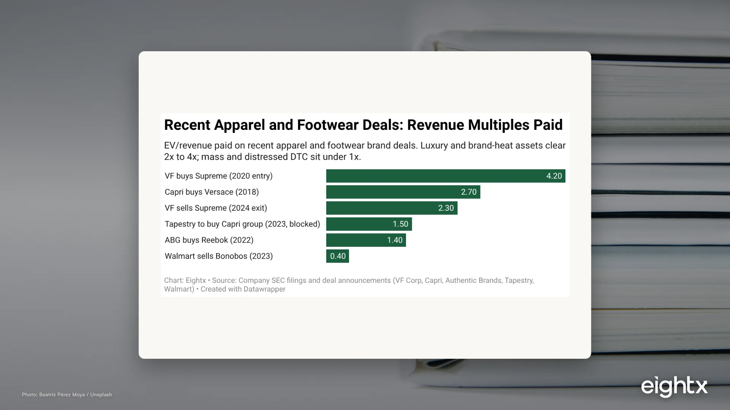Click the subtitle starting 'EV/revenue paid on recent'
The width and height of the screenshot is (730, 410).
(x=365, y=151)
